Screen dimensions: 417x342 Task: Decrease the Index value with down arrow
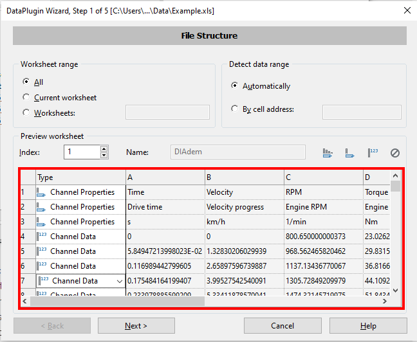point(104,156)
